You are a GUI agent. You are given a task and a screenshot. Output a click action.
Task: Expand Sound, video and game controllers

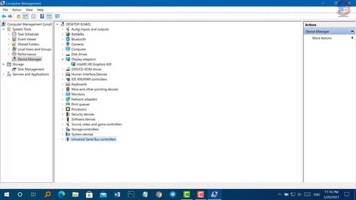[x=62, y=124]
